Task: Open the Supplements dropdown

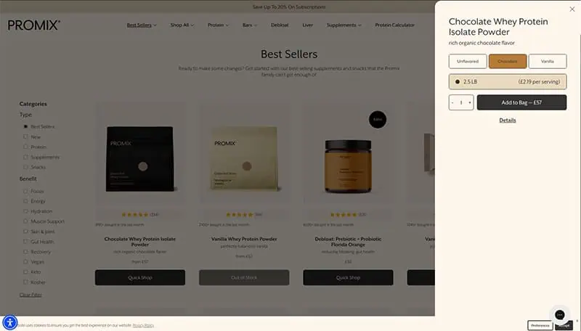Action: 344,25
